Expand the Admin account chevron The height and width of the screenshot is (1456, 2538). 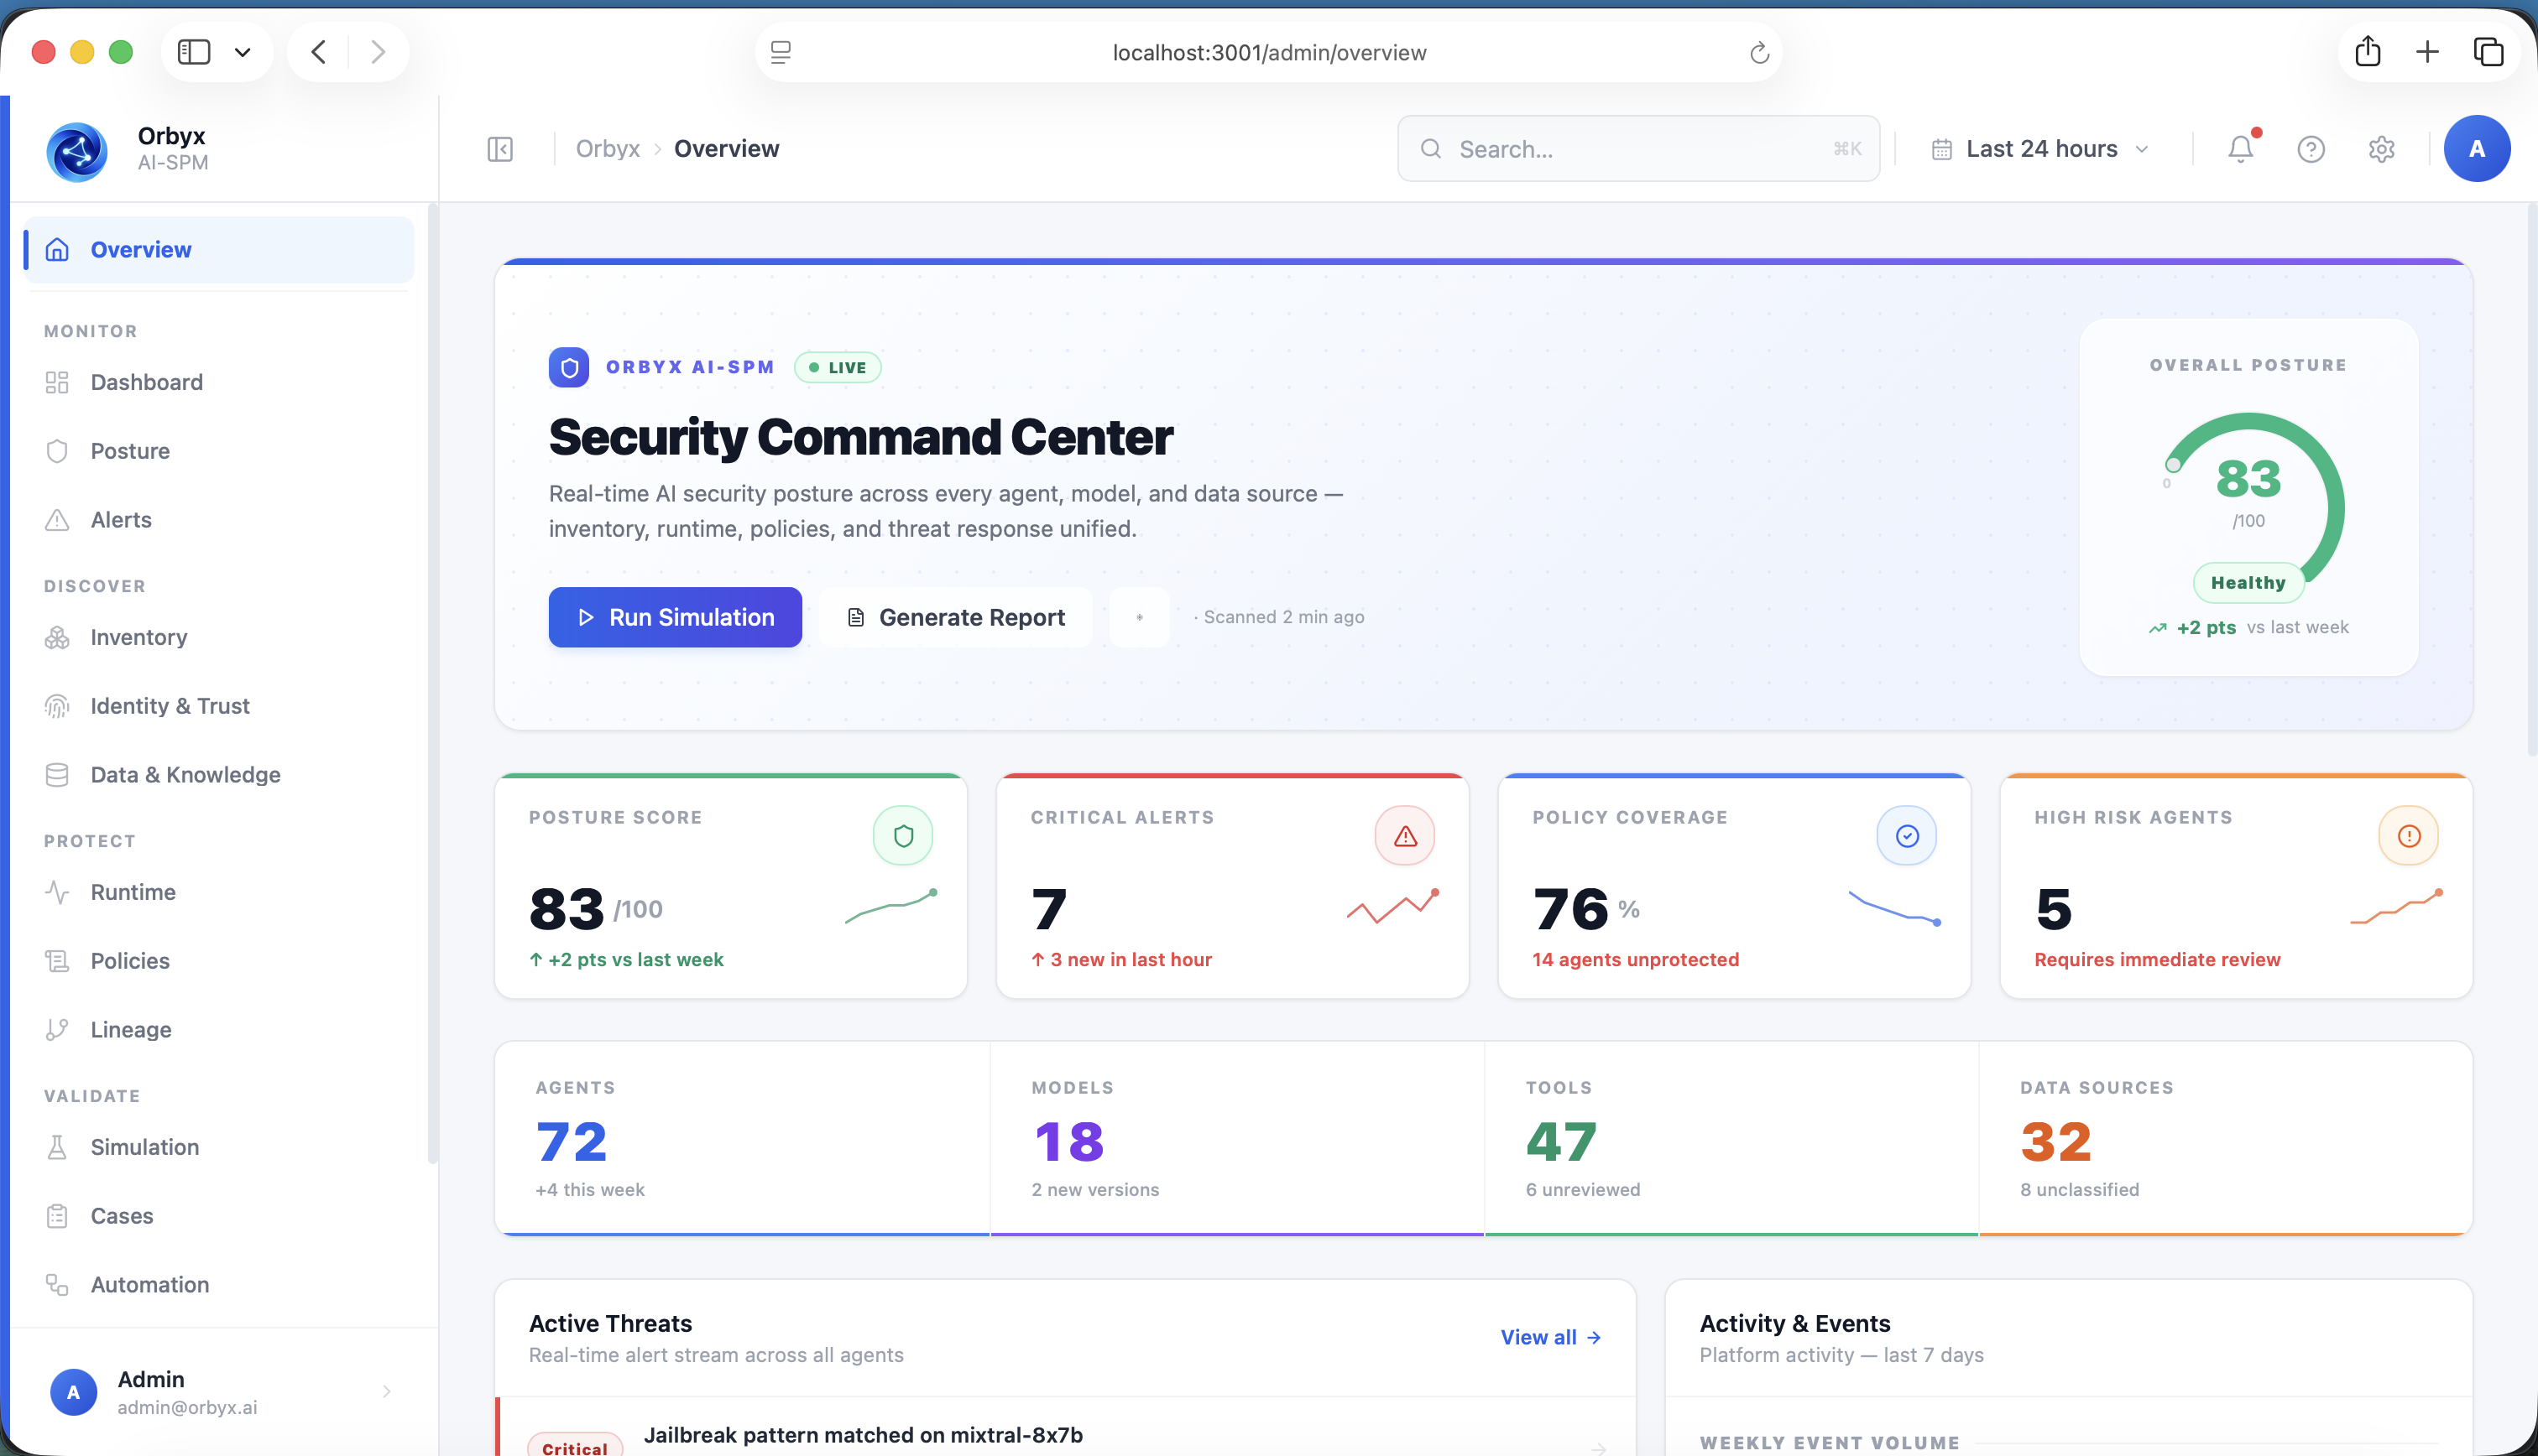(386, 1392)
